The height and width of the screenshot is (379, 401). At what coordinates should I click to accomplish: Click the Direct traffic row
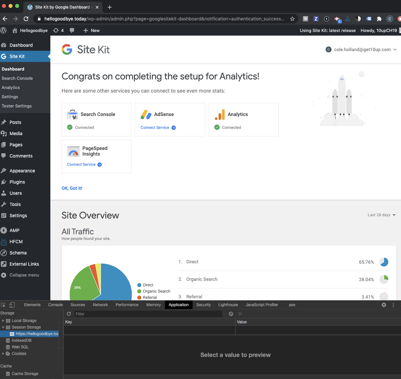pos(283,262)
